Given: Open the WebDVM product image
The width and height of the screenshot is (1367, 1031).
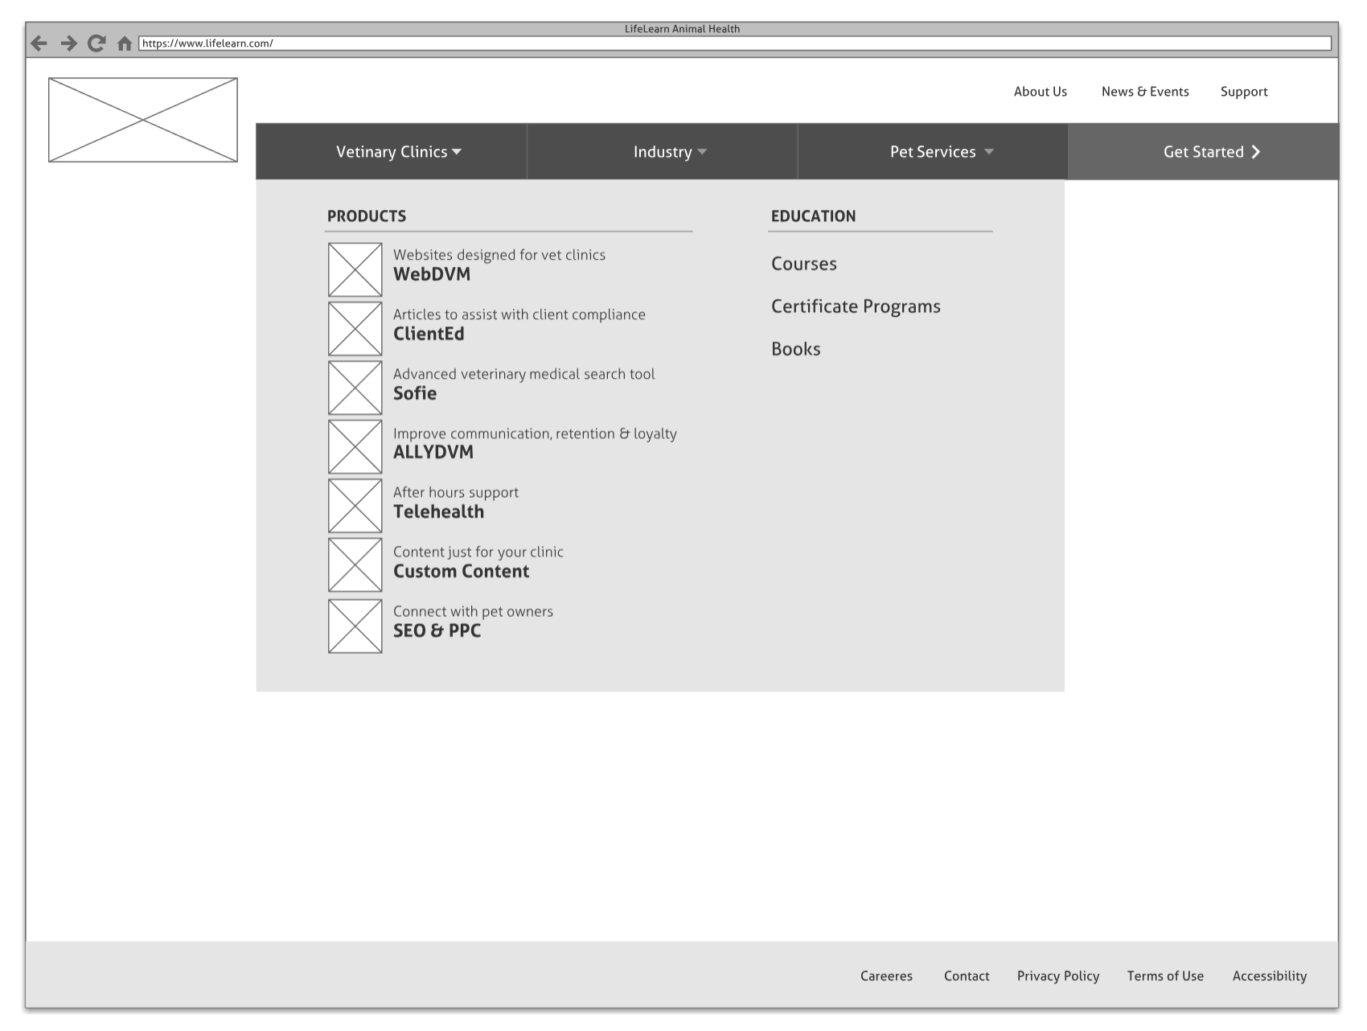Looking at the screenshot, I should pos(355,269).
